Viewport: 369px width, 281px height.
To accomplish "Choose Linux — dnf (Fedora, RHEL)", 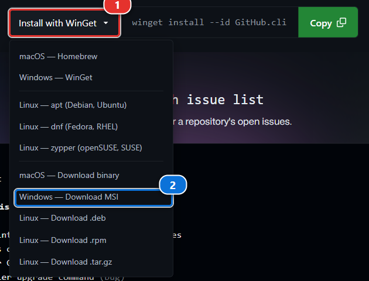I will point(91,127).
